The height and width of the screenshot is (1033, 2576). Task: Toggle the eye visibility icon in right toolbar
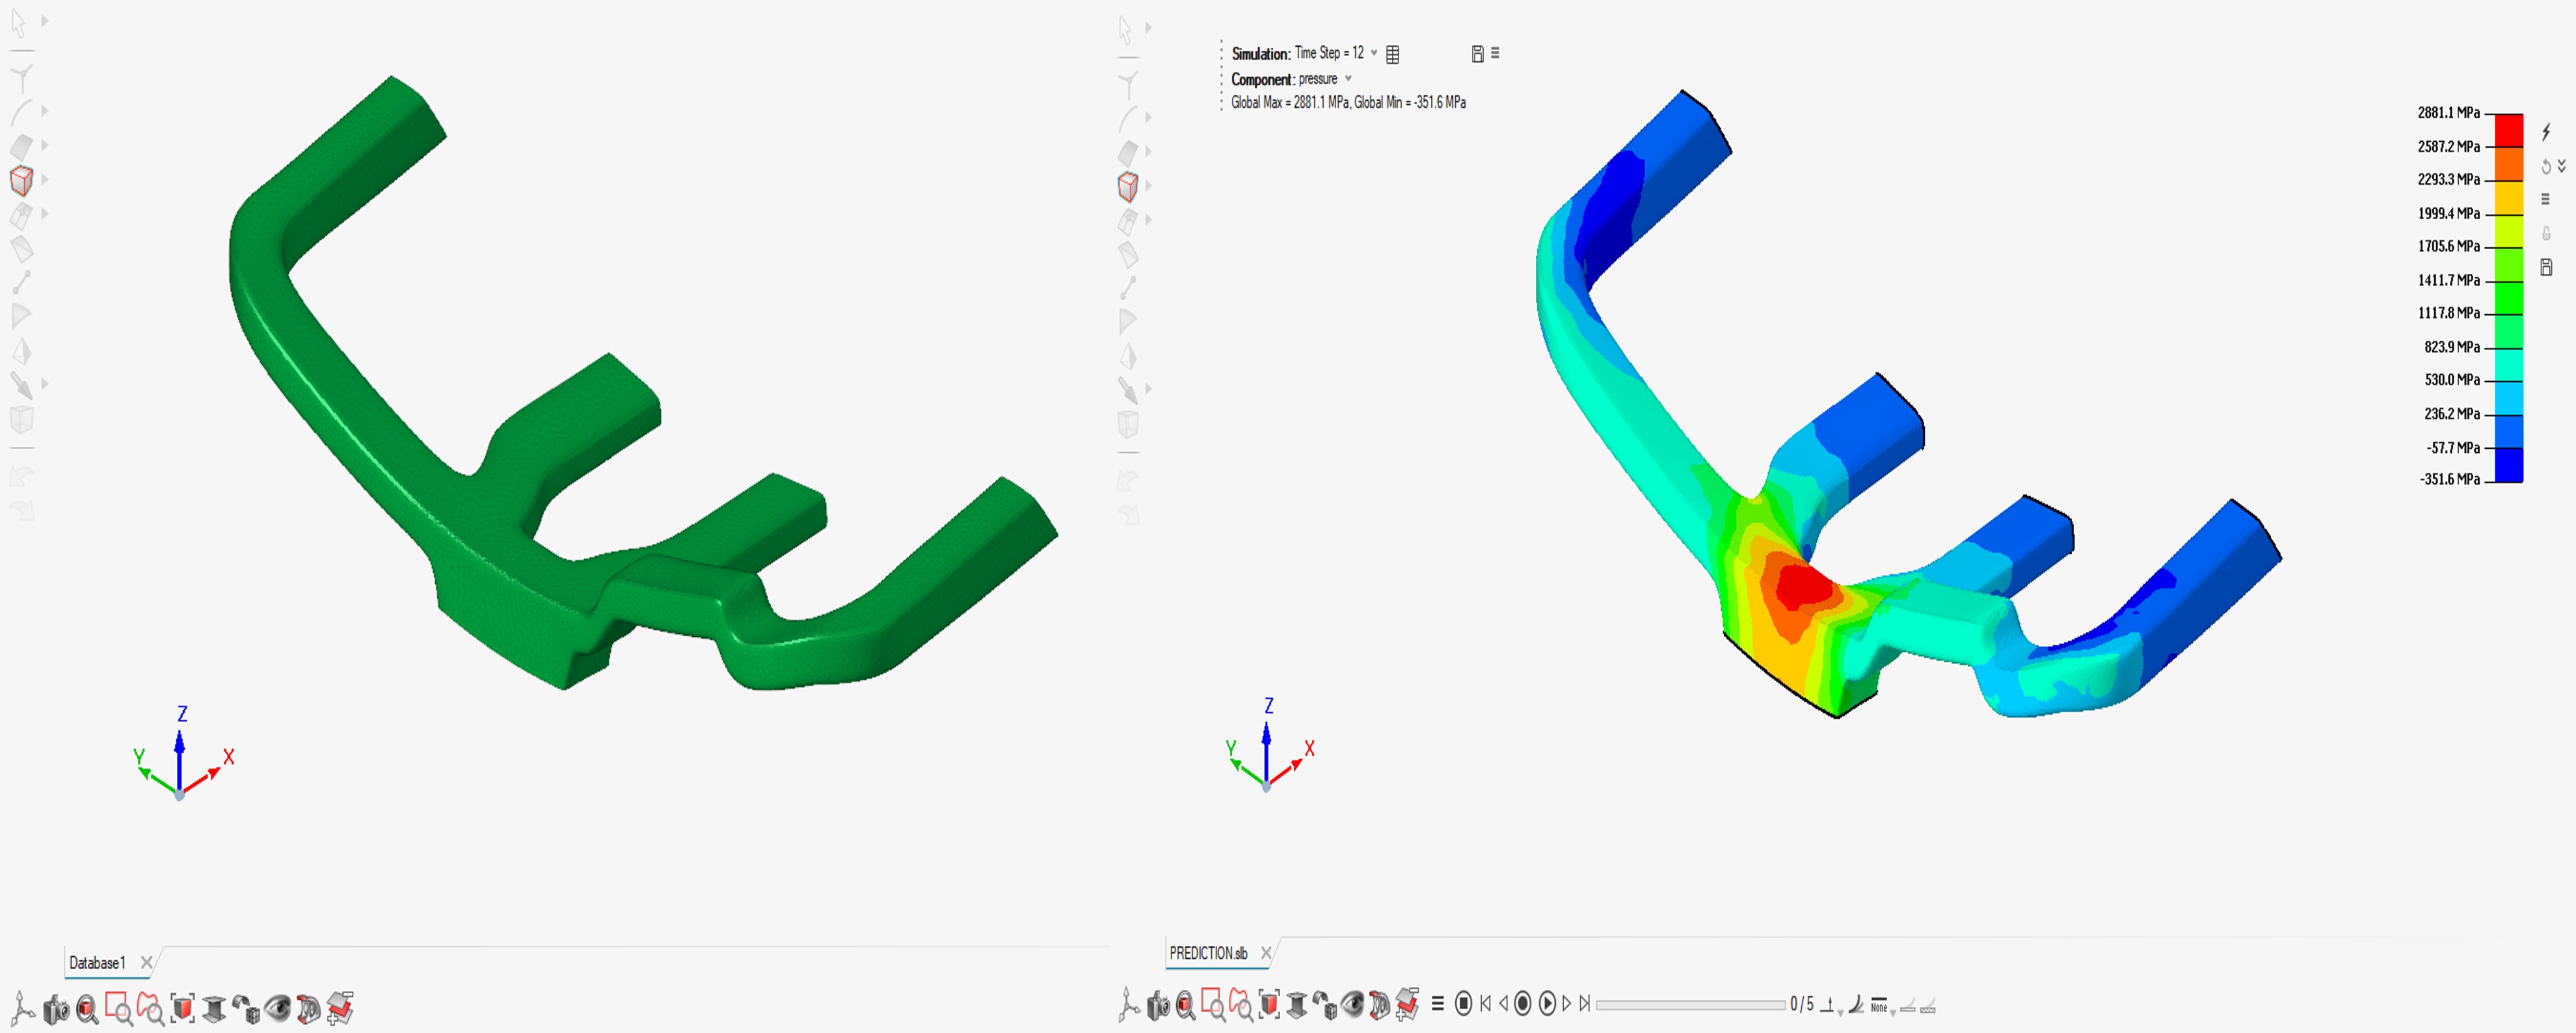[1352, 1004]
